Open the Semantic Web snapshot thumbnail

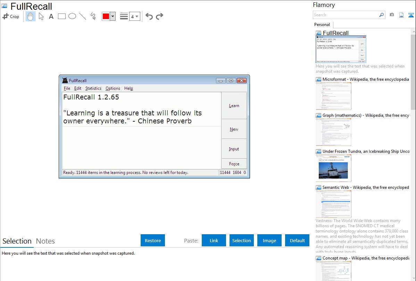tap(334, 204)
